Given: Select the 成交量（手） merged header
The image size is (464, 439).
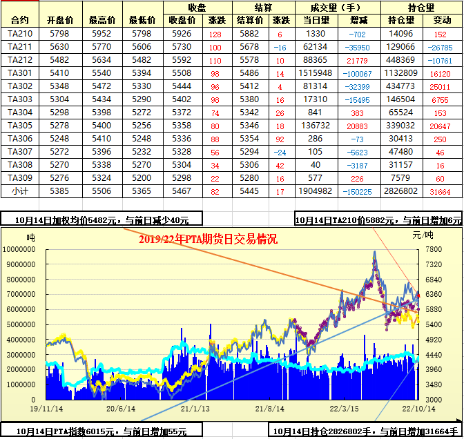Looking at the screenshot, I should (338, 8).
